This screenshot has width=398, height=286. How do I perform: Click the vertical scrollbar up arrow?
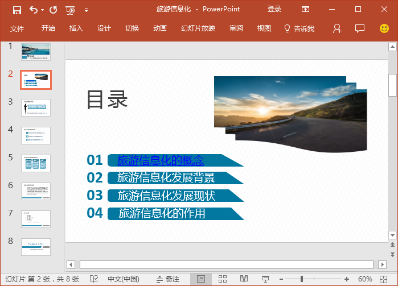pyautogui.click(x=392, y=47)
